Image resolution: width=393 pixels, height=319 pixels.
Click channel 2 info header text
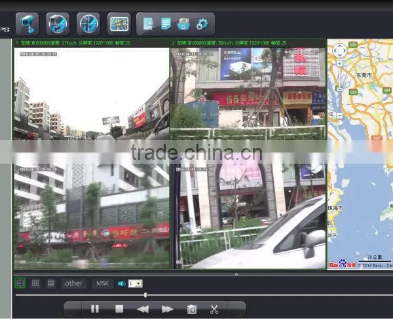229,43
